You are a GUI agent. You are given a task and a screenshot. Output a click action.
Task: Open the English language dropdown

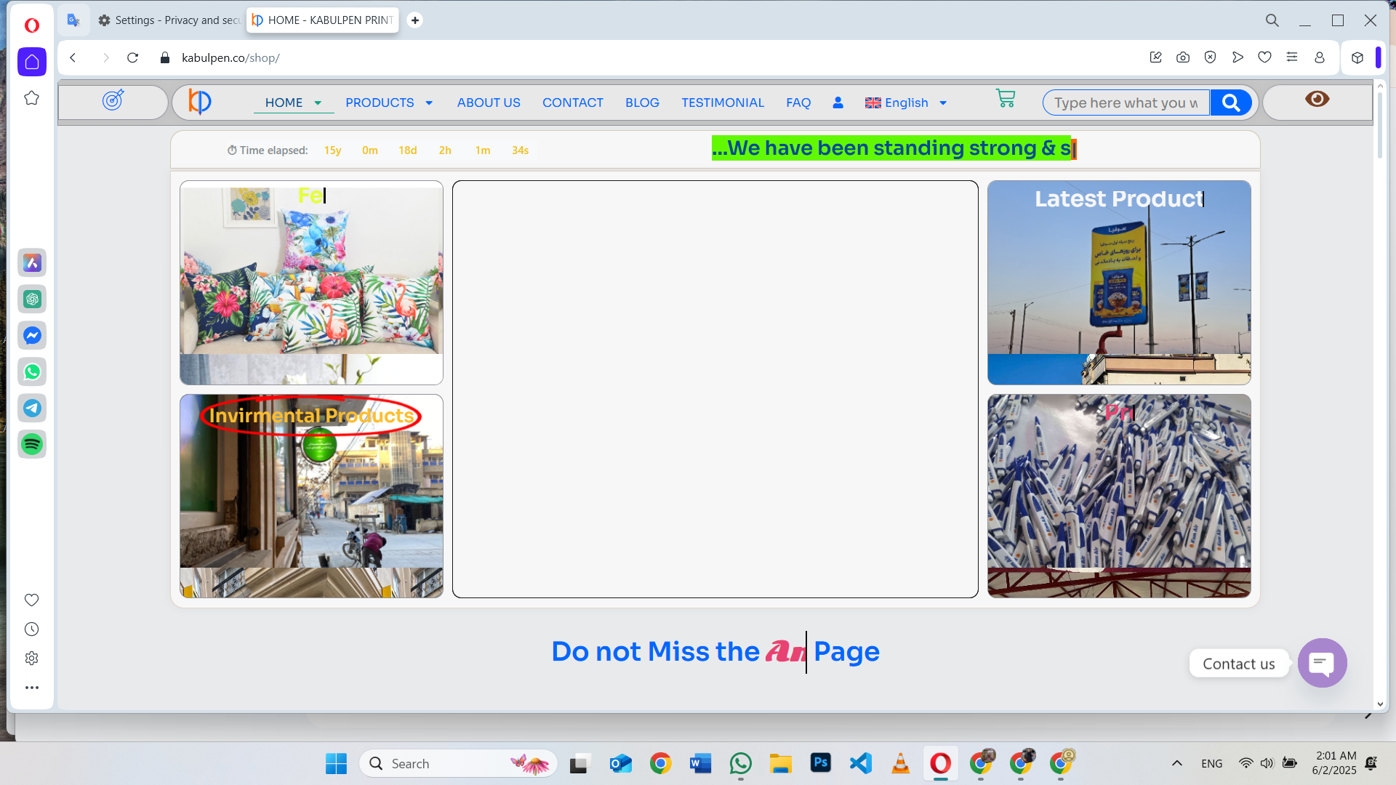[906, 103]
